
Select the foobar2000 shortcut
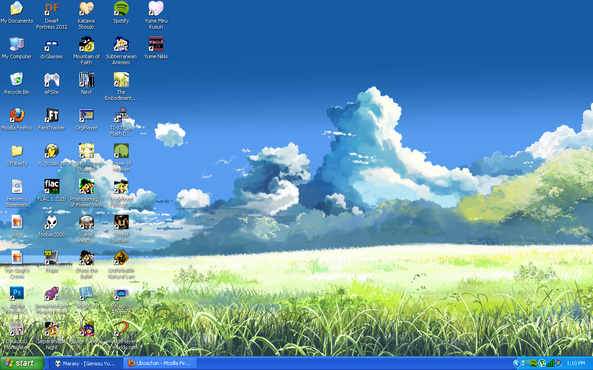pyautogui.click(x=52, y=222)
